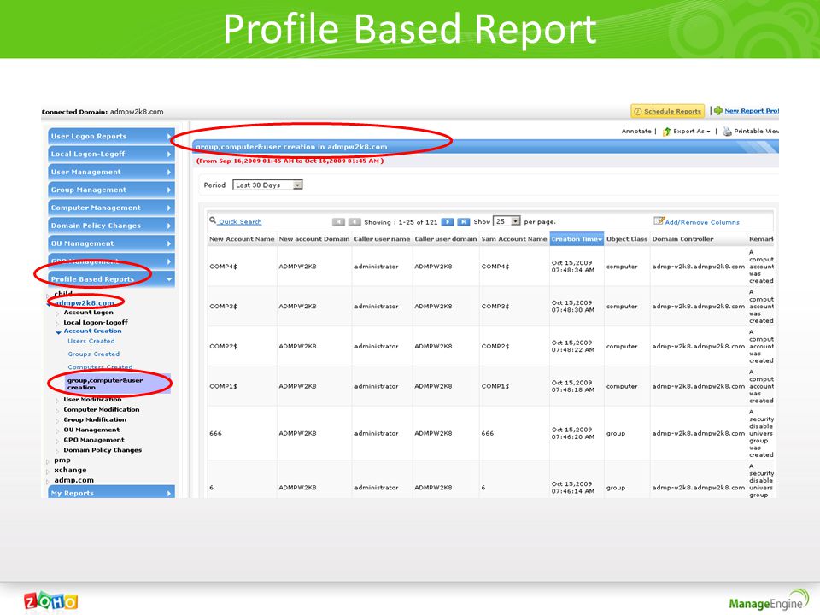
Task: Click the Add/Remove Columns link
Action: pyautogui.click(x=702, y=222)
